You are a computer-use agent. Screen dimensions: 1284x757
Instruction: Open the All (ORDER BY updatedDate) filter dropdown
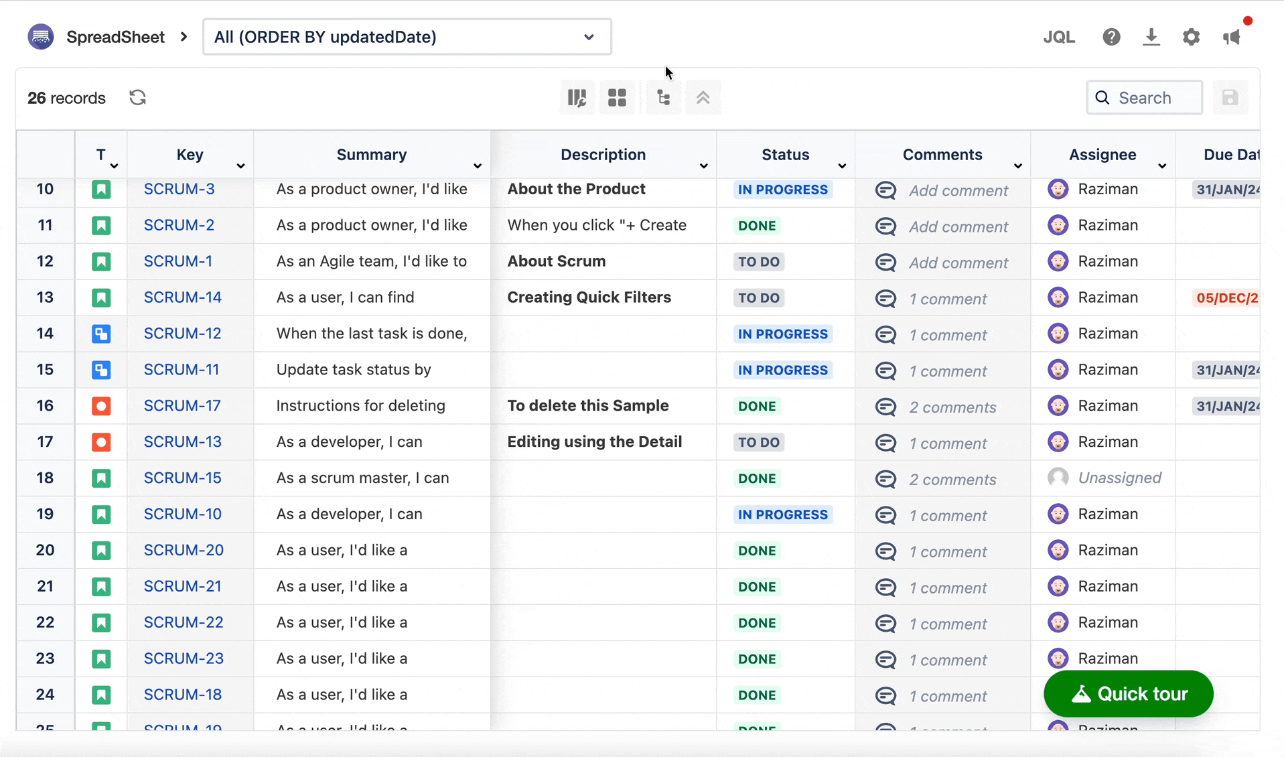pos(407,37)
